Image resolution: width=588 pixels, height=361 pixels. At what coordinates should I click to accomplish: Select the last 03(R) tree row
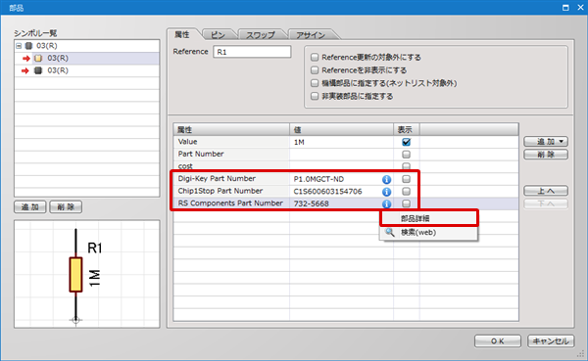pyautogui.click(x=86, y=70)
